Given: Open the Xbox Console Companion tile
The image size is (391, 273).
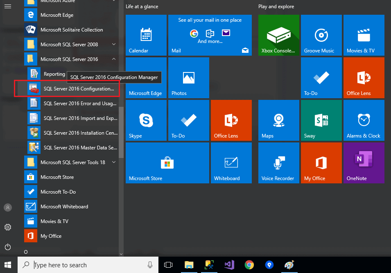Looking at the screenshot, I should pos(278,35).
